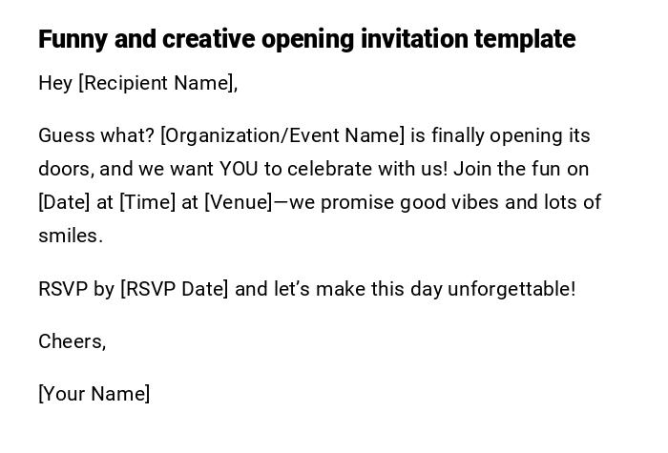Click the 'Guess what?' text
668x453 pixels.
tap(95, 135)
